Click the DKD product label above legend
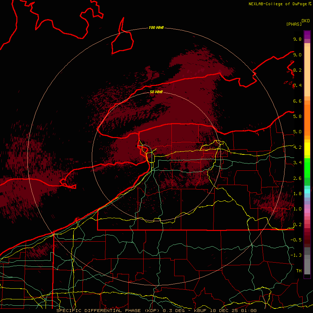Image resolution: width=313 pixels, height=313 pixels. (x=306, y=21)
